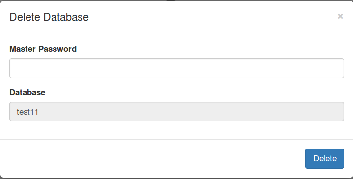
Task: Click the Delete Database dialog title
Action: pyautogui.click(x=49, y=17)
